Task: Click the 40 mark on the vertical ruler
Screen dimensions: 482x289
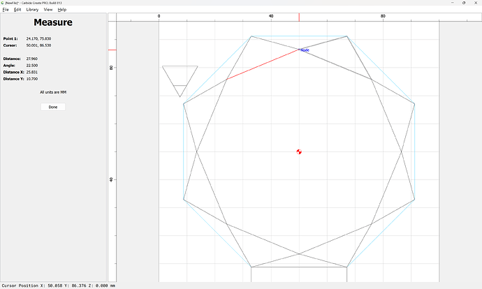Action: 111,179
